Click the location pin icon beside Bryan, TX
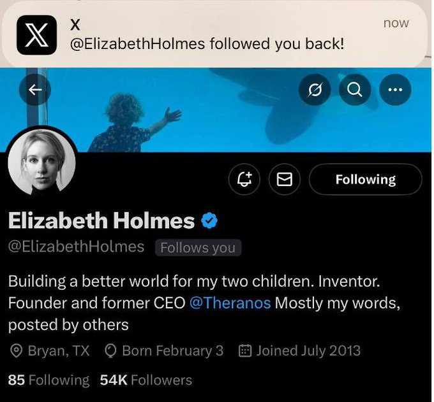The image size is (434, 402). click(x=17, y=350)
